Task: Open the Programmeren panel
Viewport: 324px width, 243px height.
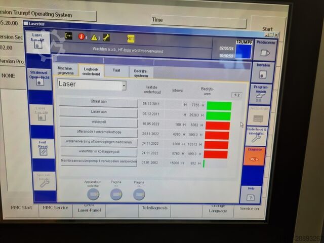Action: pos(261,94)
